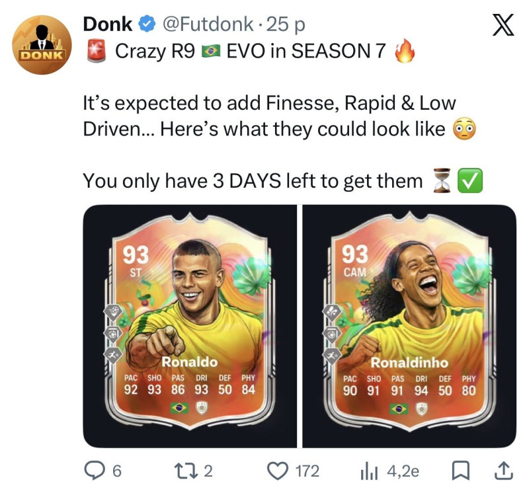Image resolution: width=529 pixels, height=499 pixels.
Task: Click the 172 likes count
Action: (307, 471)
